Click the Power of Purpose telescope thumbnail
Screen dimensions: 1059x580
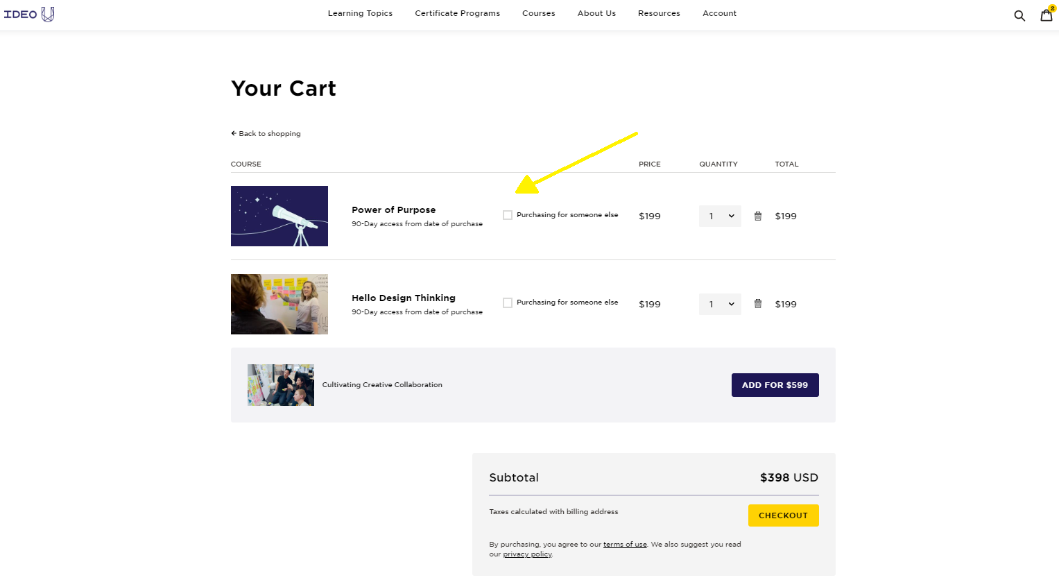click(279, 216)
